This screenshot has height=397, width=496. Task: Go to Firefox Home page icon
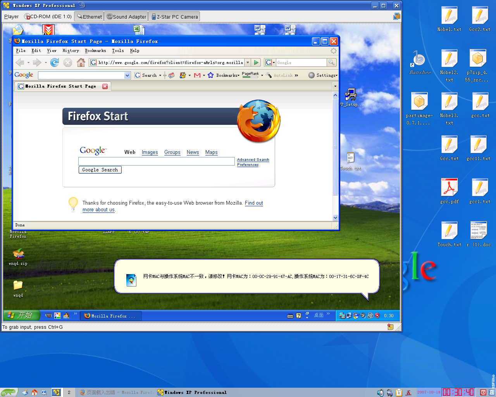click(81, 62)
